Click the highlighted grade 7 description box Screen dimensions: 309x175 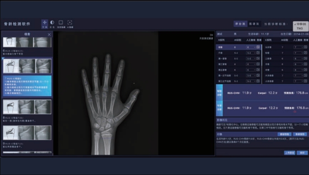point(27,86)
